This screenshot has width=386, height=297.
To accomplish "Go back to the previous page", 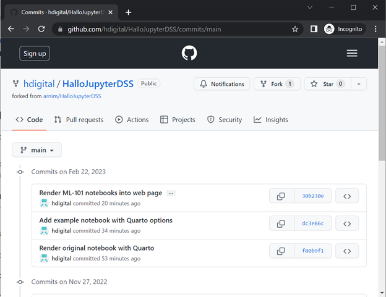I will [11, 29].
